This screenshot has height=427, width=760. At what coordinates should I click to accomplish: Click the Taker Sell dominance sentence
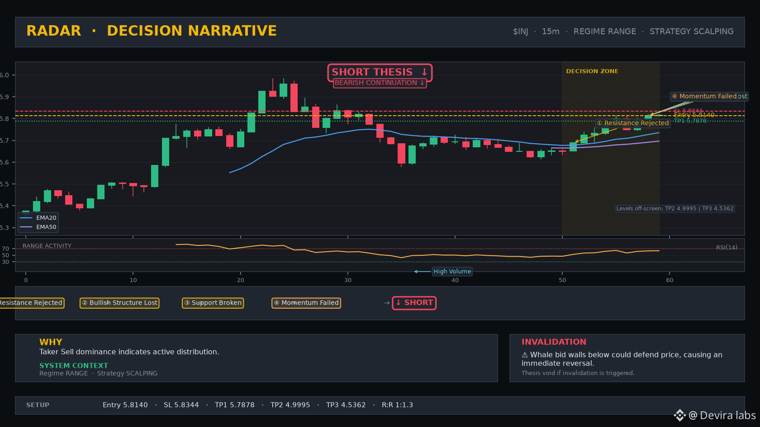point(129,352)
